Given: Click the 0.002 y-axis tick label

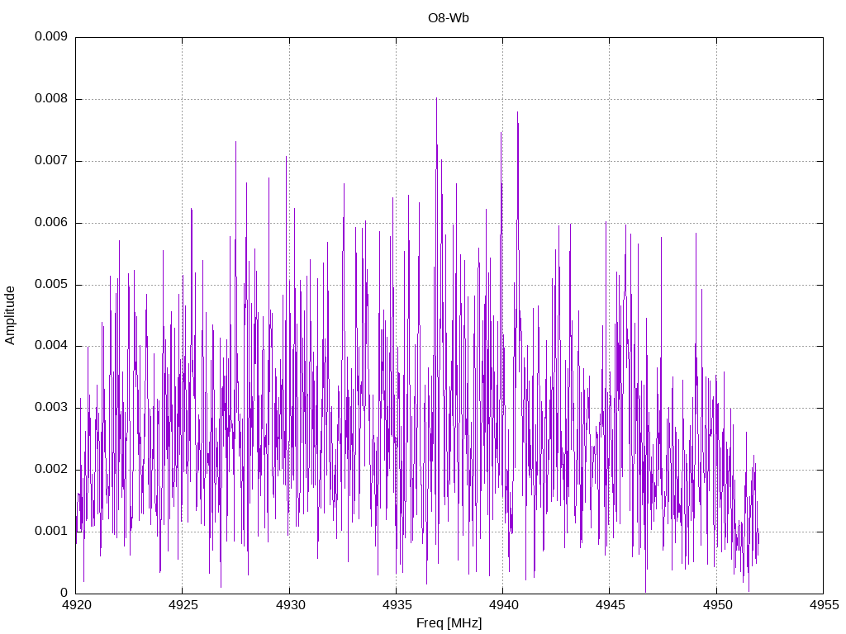Looking at the screenshot, I should pyautogui.click(x=51, y=469).
